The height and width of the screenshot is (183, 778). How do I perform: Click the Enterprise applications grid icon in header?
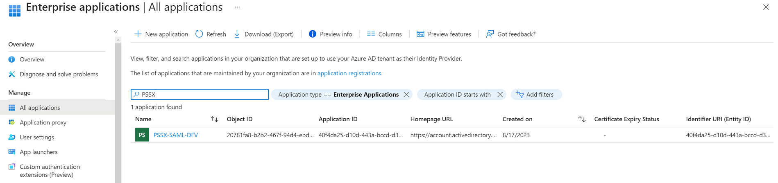pos(15,11)
